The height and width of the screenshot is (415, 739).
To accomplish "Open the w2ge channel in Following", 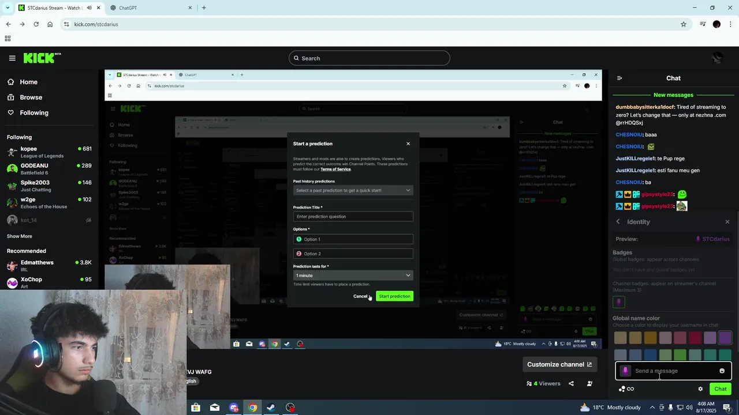I will pos(49,203).
